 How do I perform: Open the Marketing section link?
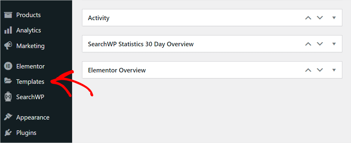click(x=30, y=46)
